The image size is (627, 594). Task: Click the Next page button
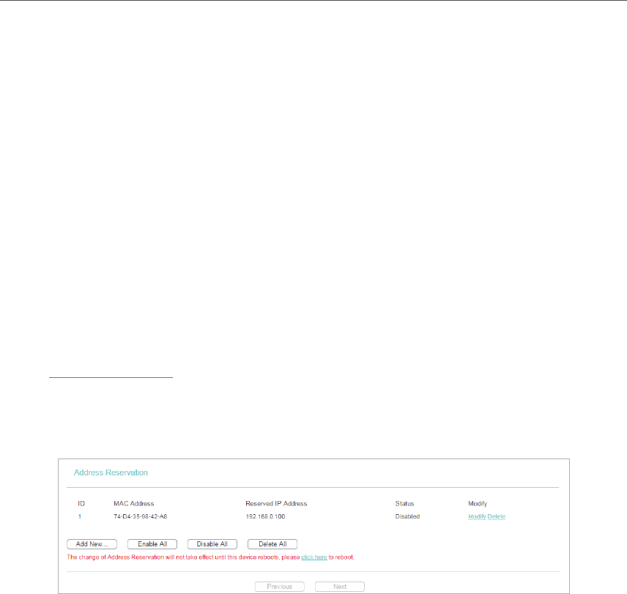(x=340, y=587)
